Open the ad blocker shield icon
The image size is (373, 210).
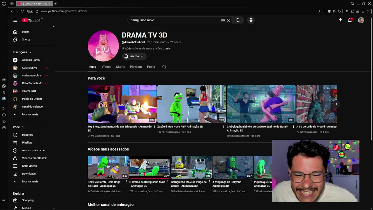(329, 11)
